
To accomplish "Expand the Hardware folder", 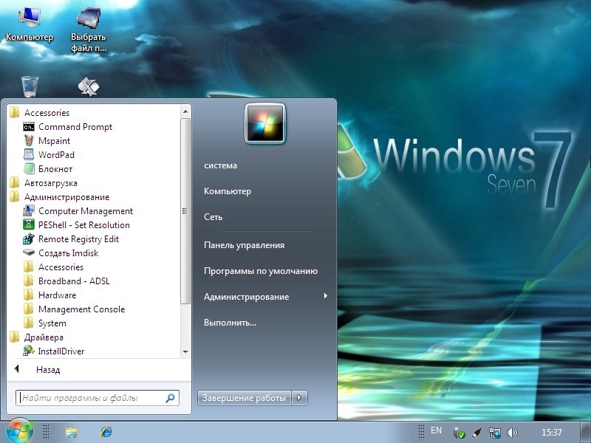I will point(49,295).
